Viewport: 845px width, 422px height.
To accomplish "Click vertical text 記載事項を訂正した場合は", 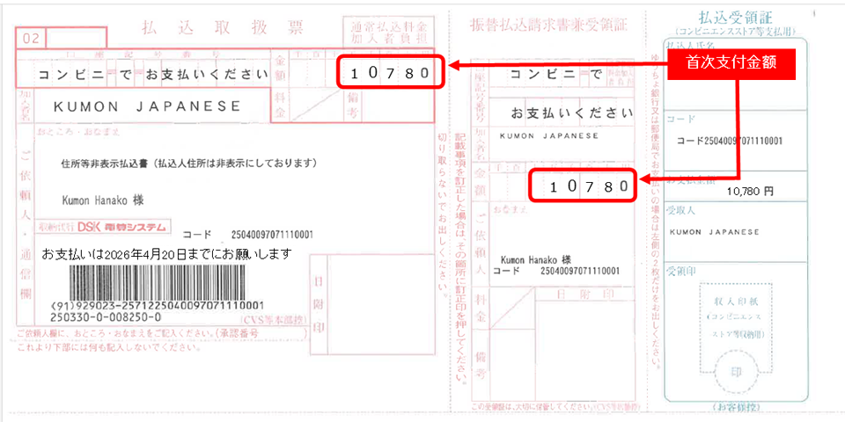I will coord(460,258).
